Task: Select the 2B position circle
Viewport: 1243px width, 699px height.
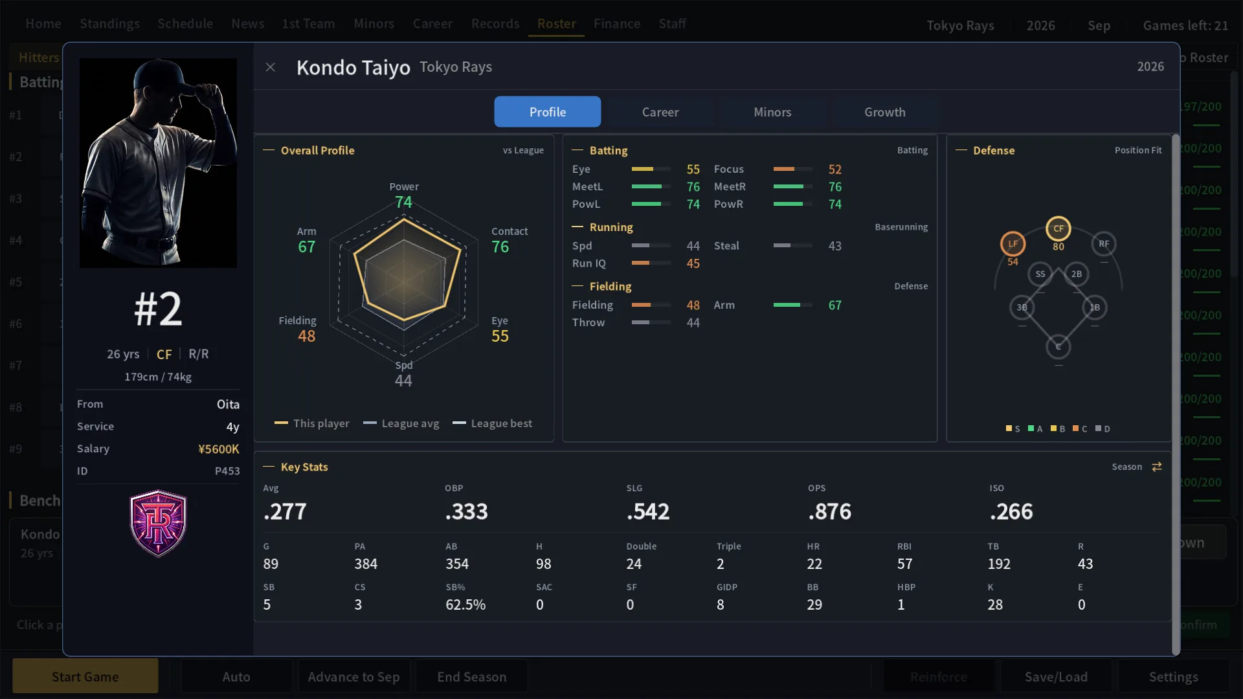Action: pyautogui.click(x=1077, y=274)
